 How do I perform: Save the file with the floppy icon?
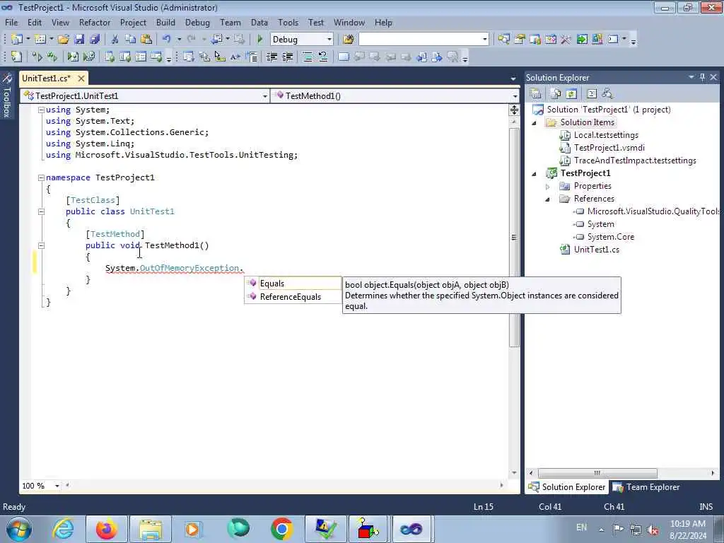79,40
